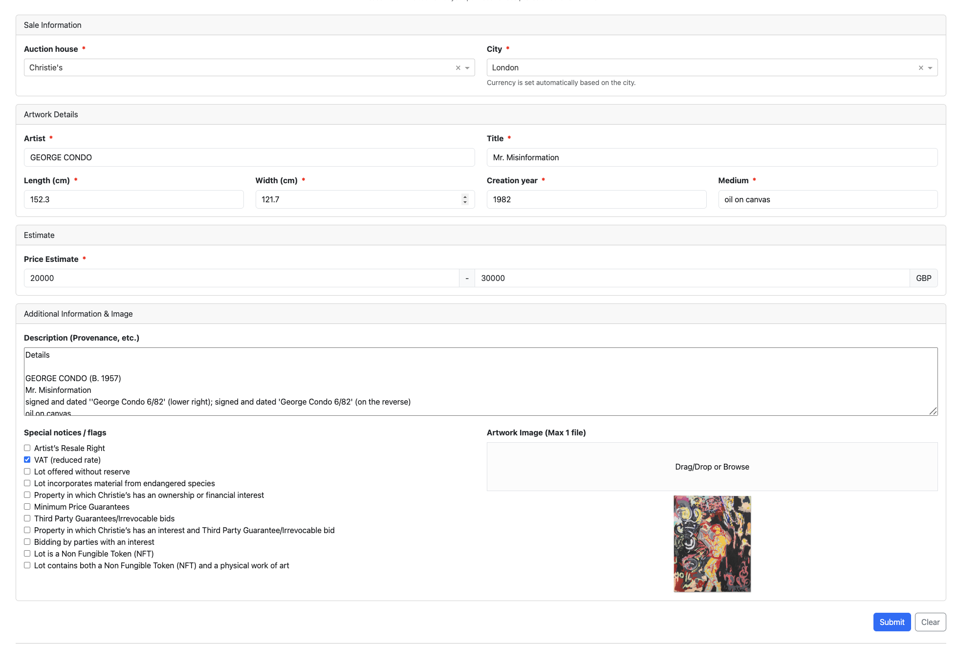Viewport: 958px width, 645px height.
Task: Clear the form using the Clear button
Action: pos(930,622)
